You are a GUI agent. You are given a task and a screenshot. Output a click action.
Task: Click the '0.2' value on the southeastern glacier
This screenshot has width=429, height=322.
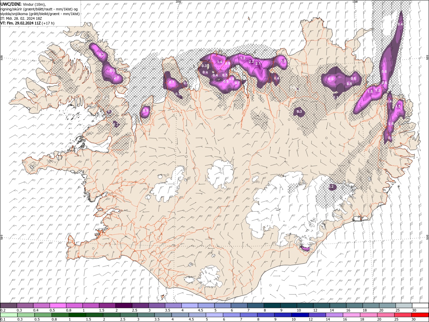coord(331,186)
